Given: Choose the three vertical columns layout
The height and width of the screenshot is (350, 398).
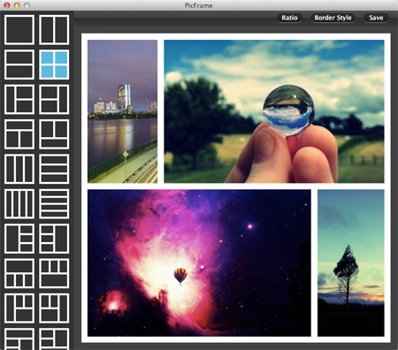Looking at the screenshot, I should pyautogui.click(x=19, y=169).
